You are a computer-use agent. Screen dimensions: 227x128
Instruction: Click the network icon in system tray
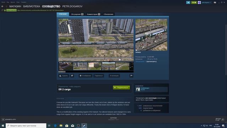pos(204,126)
